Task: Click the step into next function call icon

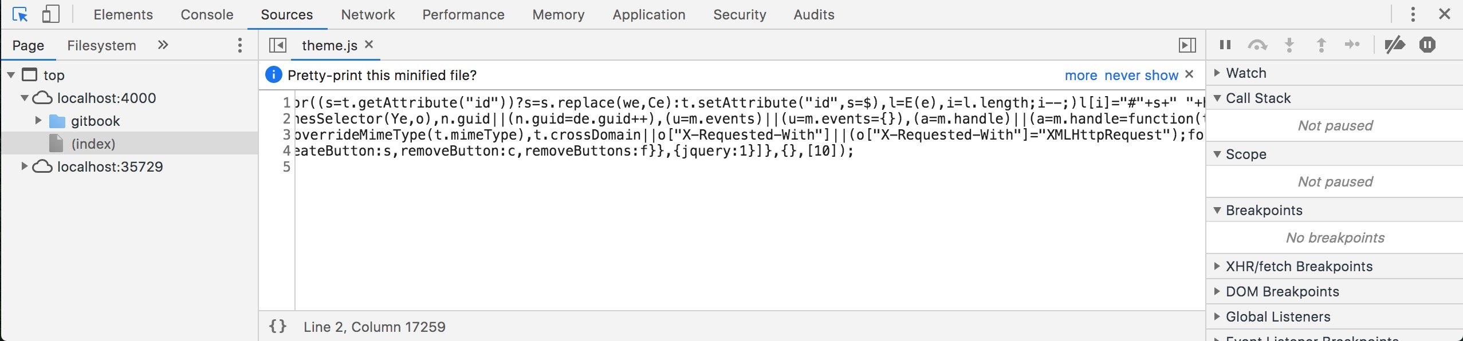Action: click(x=1289, y=44)
